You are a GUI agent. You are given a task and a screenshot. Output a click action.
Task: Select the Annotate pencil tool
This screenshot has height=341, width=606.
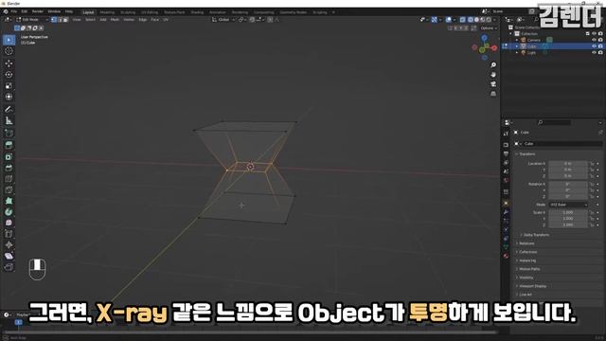coord(9,110)
